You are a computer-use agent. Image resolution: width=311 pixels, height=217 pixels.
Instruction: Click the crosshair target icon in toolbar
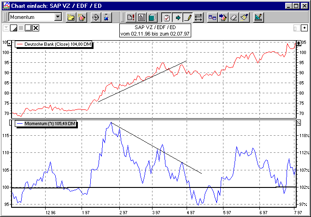[96, 18]
